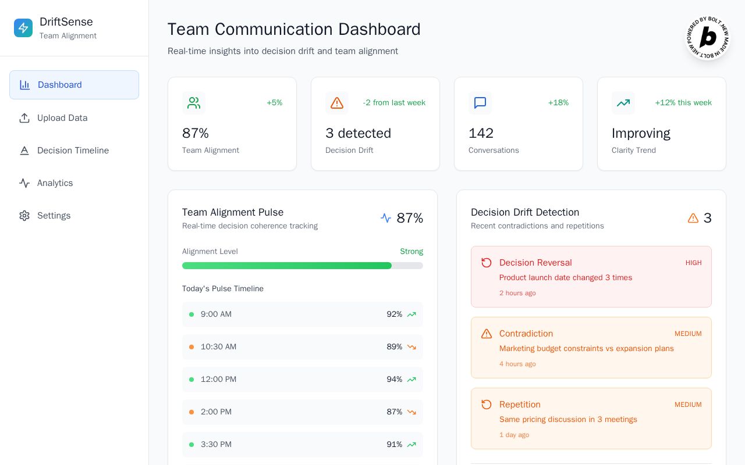Viewport: 745px width, 465px height.
Task: Click the HIGH severity label
Action: tap(694, 263)
